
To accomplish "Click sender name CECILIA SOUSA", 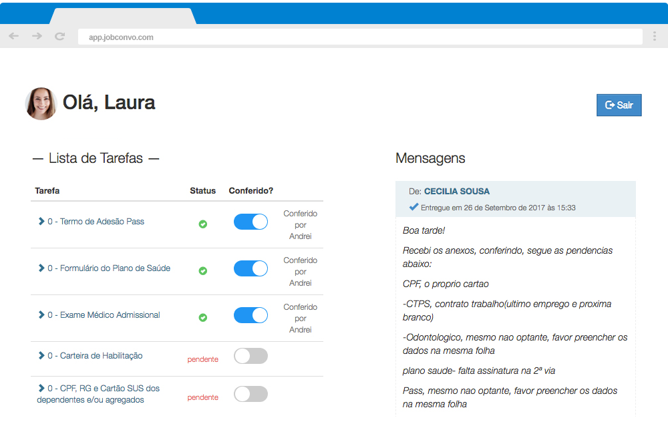I will [x=457, y=192].
